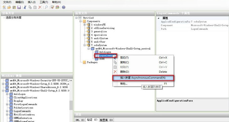Select the AutoLogon item under Shell-Setup_neutral

(x=105, y=52)
